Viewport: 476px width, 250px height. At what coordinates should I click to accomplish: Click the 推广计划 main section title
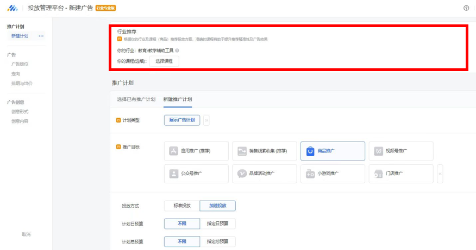(x=123, y=83)
